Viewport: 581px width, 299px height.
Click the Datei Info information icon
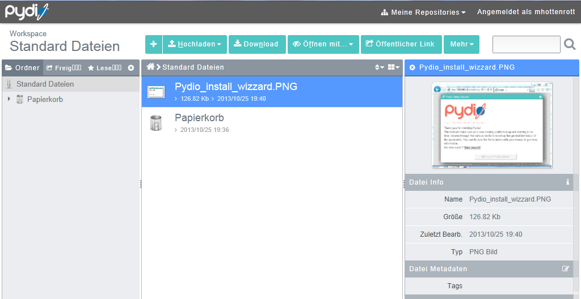coord(567,182)
